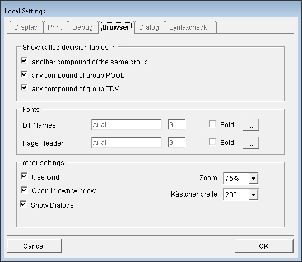
Task: Click the Kästchenbreite 200 value field
Action: coord(236,194)
